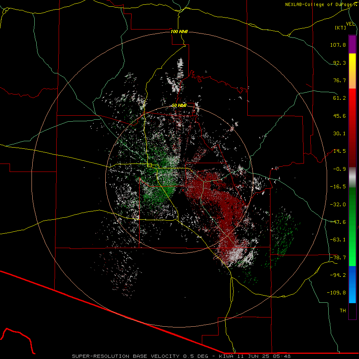Click the gray near-zero segment of the color bar
The height and width of the screenshot is (359, 359).
(352, 177)
